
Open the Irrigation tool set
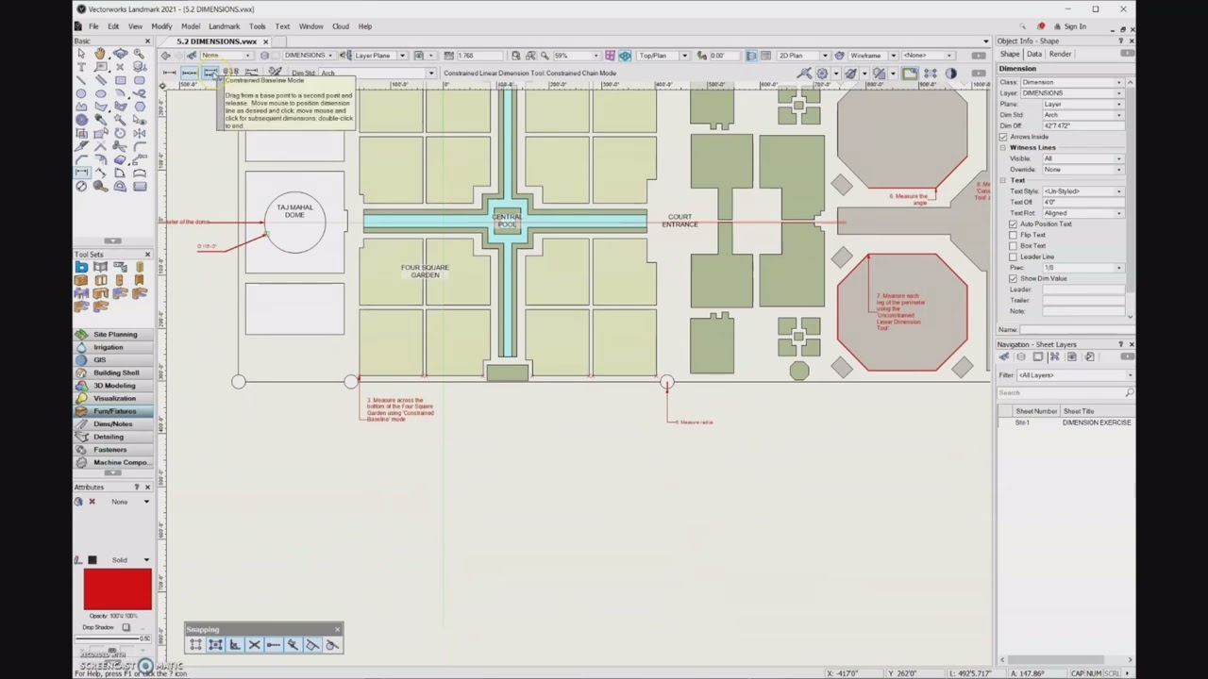112,347
